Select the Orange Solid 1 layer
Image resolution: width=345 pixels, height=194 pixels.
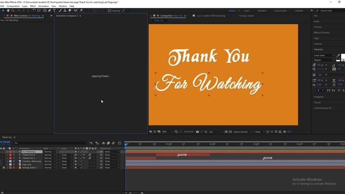pyautogui.click(x=29, y=168)
